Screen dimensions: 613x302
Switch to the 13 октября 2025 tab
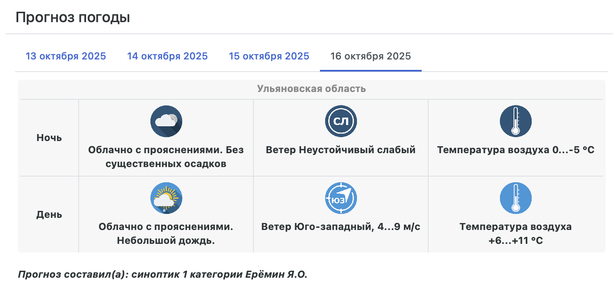click(x=66, y=56)
